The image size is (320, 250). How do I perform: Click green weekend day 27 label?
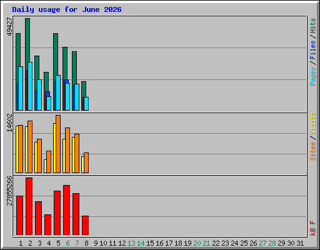(262, 243)
